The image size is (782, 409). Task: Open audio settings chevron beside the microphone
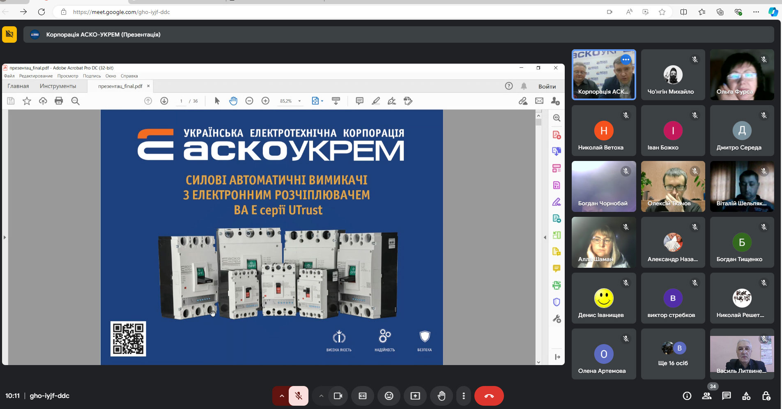pyautogui.click(x=281, y=396)
